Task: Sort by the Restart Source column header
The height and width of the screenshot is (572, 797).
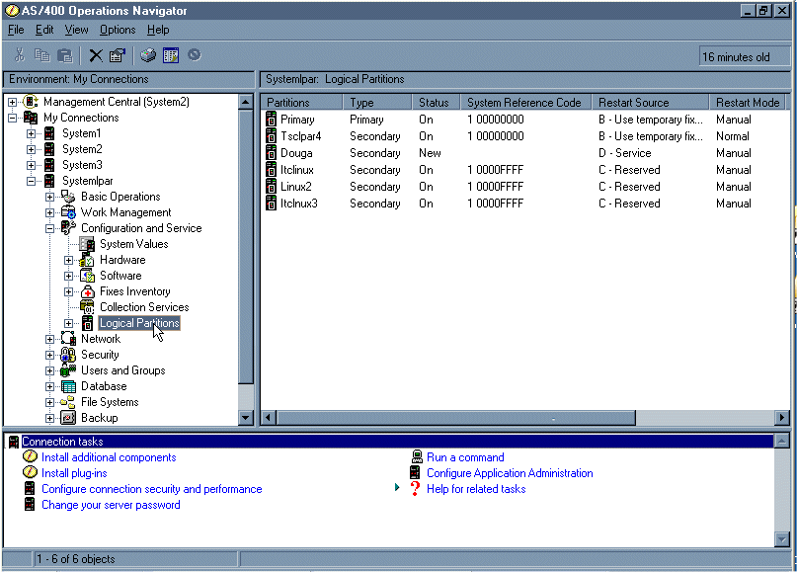Action: [x=651, y=102]
